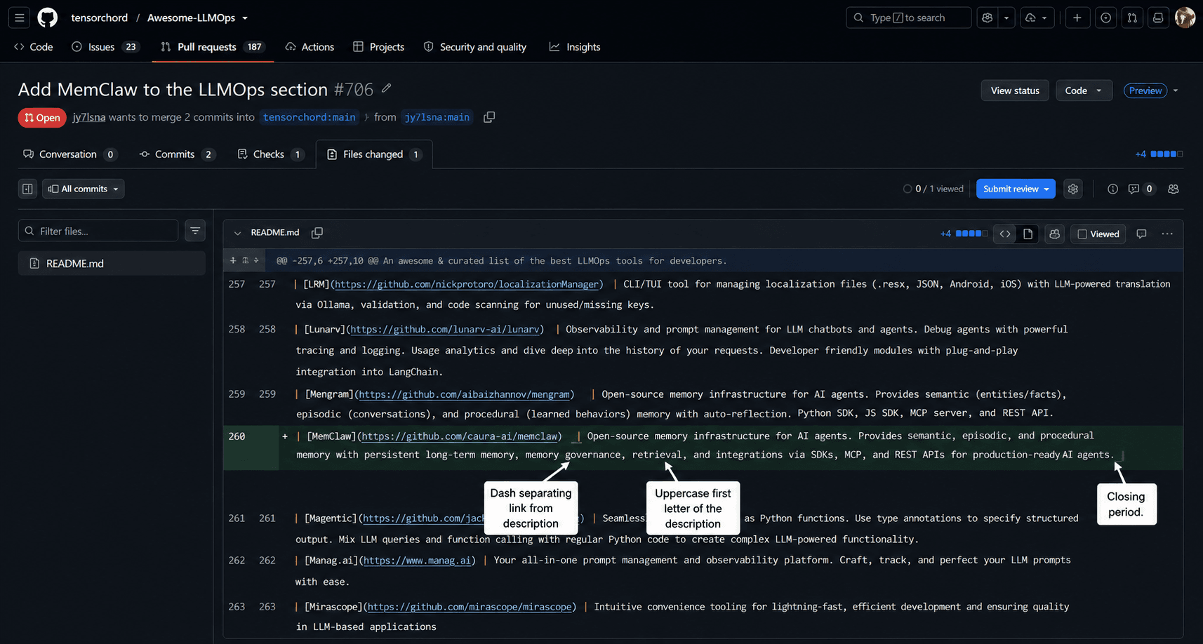Image resolution: width=1203 pixels, height=644 pixels.
Task: Copy the head branch name jy7lsna:main
Action: (x=489, y=117)
